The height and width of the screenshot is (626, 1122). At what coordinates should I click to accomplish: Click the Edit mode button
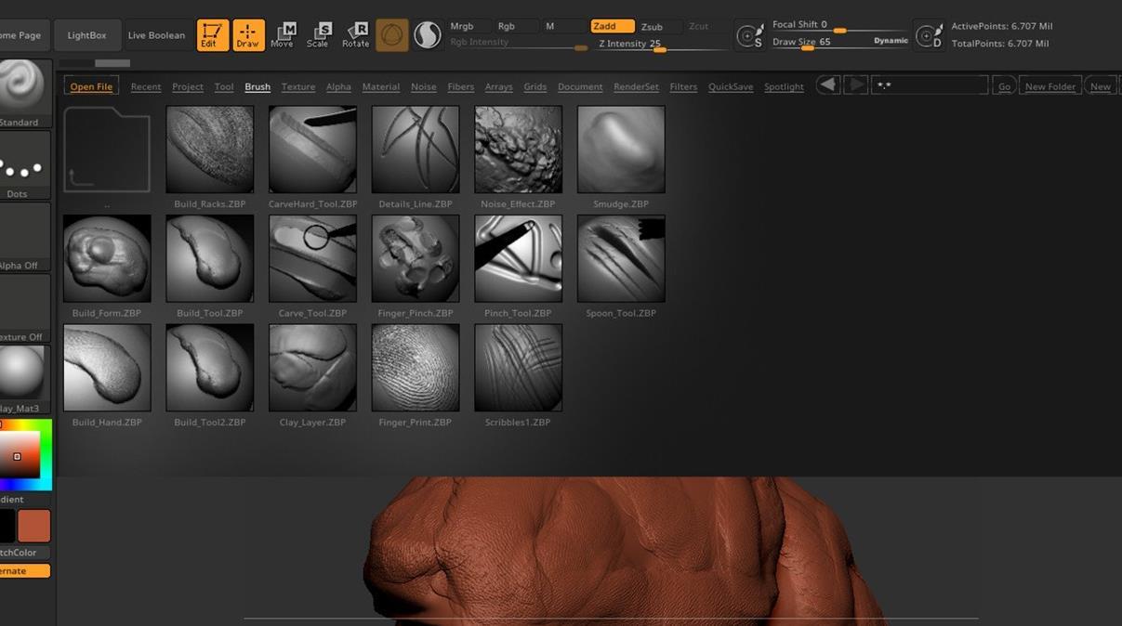[212, 35]
